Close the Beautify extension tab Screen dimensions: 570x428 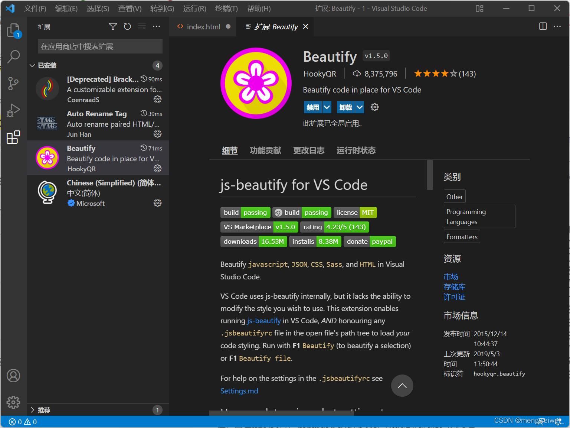(305, 26)
